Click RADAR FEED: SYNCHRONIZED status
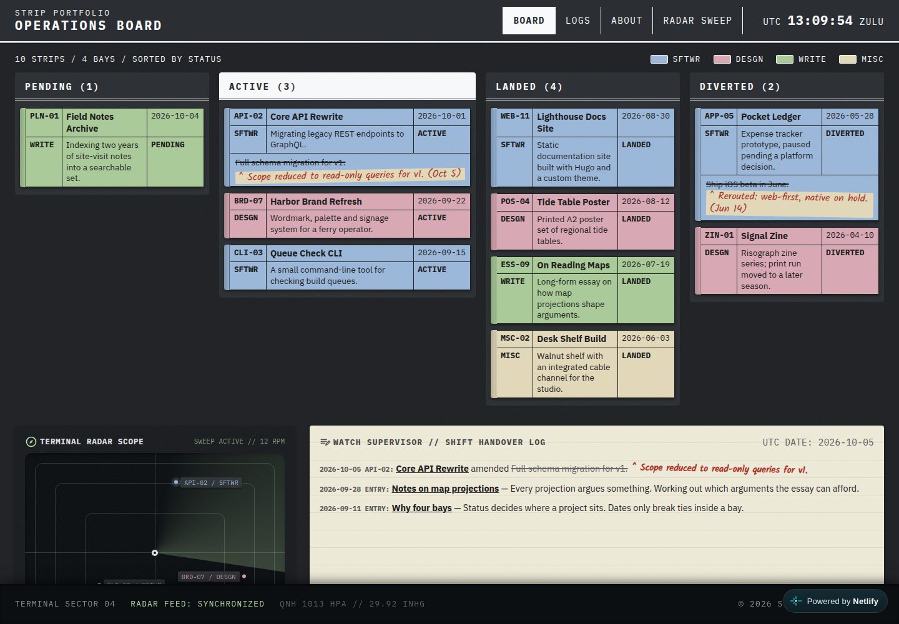899x624 pixels. [197, 604]
